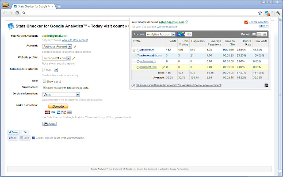Viewport: 283px width, 177px height.
Task: Show hidden extensions chevron
Action: tap(272, 12)
